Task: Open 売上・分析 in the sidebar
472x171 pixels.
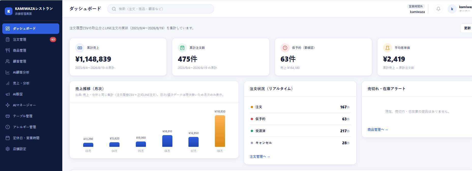Action: [31, 83]
